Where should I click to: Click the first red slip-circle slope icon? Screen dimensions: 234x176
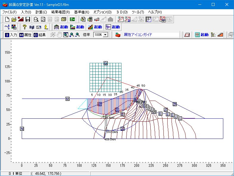click(121, 19)
